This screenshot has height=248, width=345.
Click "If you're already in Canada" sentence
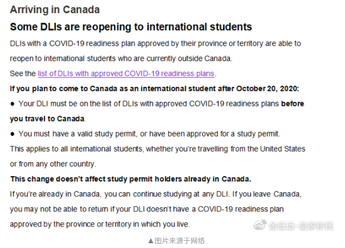(x=119, y=194)
